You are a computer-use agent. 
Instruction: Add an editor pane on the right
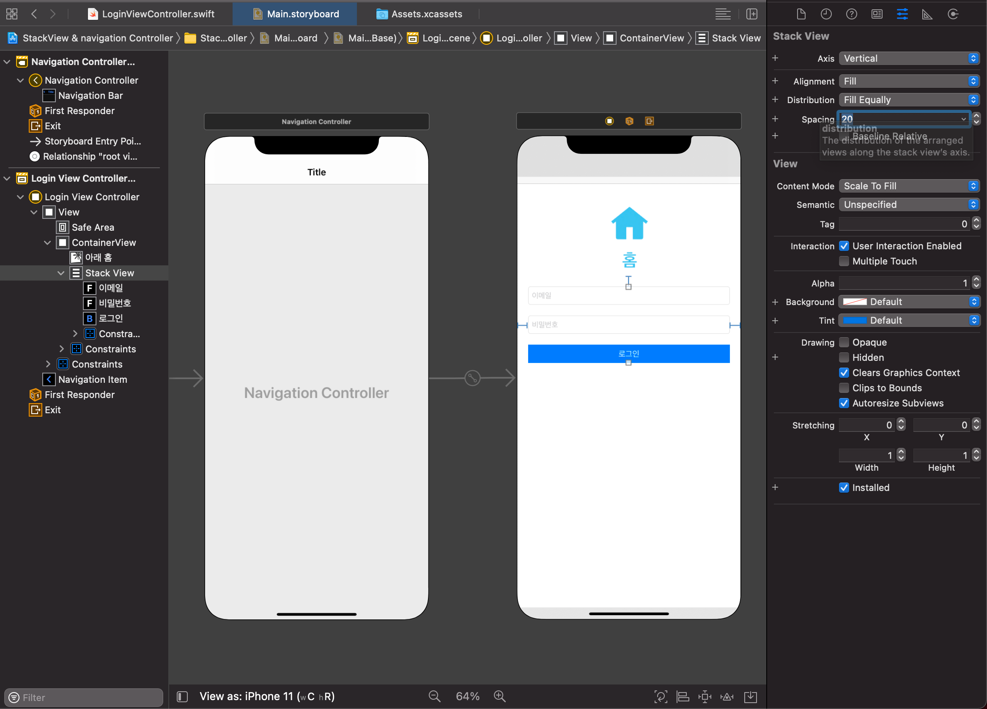click(x=751, y=14)
